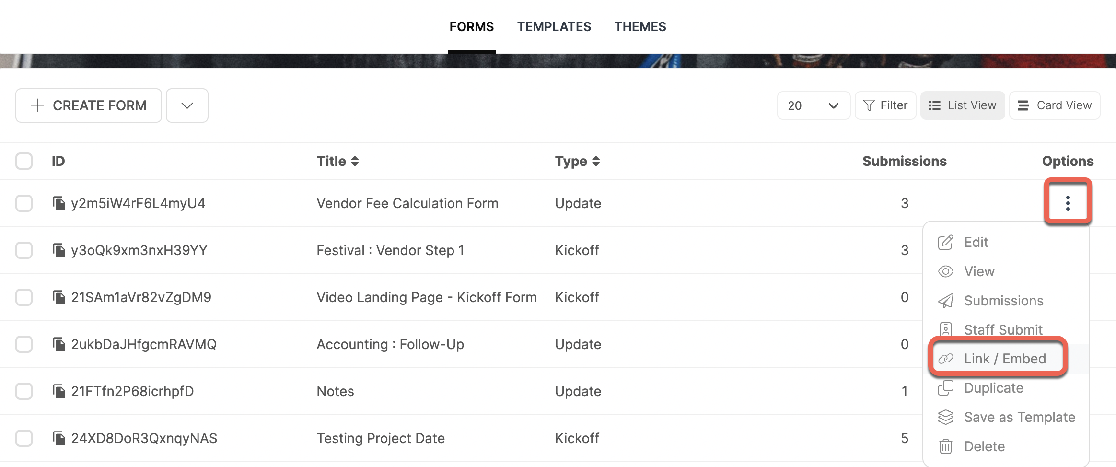Viewport: 1116px width, 467px height.
Task: Open the Filter button
Action: coord(885,105)
